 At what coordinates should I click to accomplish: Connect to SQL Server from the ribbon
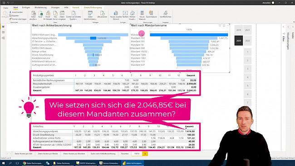(x=55, y=15)
